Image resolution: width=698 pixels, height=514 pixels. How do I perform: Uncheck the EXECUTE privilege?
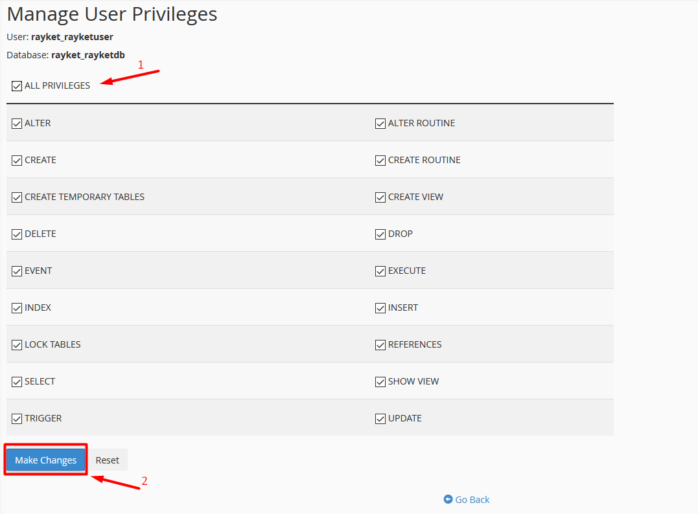coord(380,271)
